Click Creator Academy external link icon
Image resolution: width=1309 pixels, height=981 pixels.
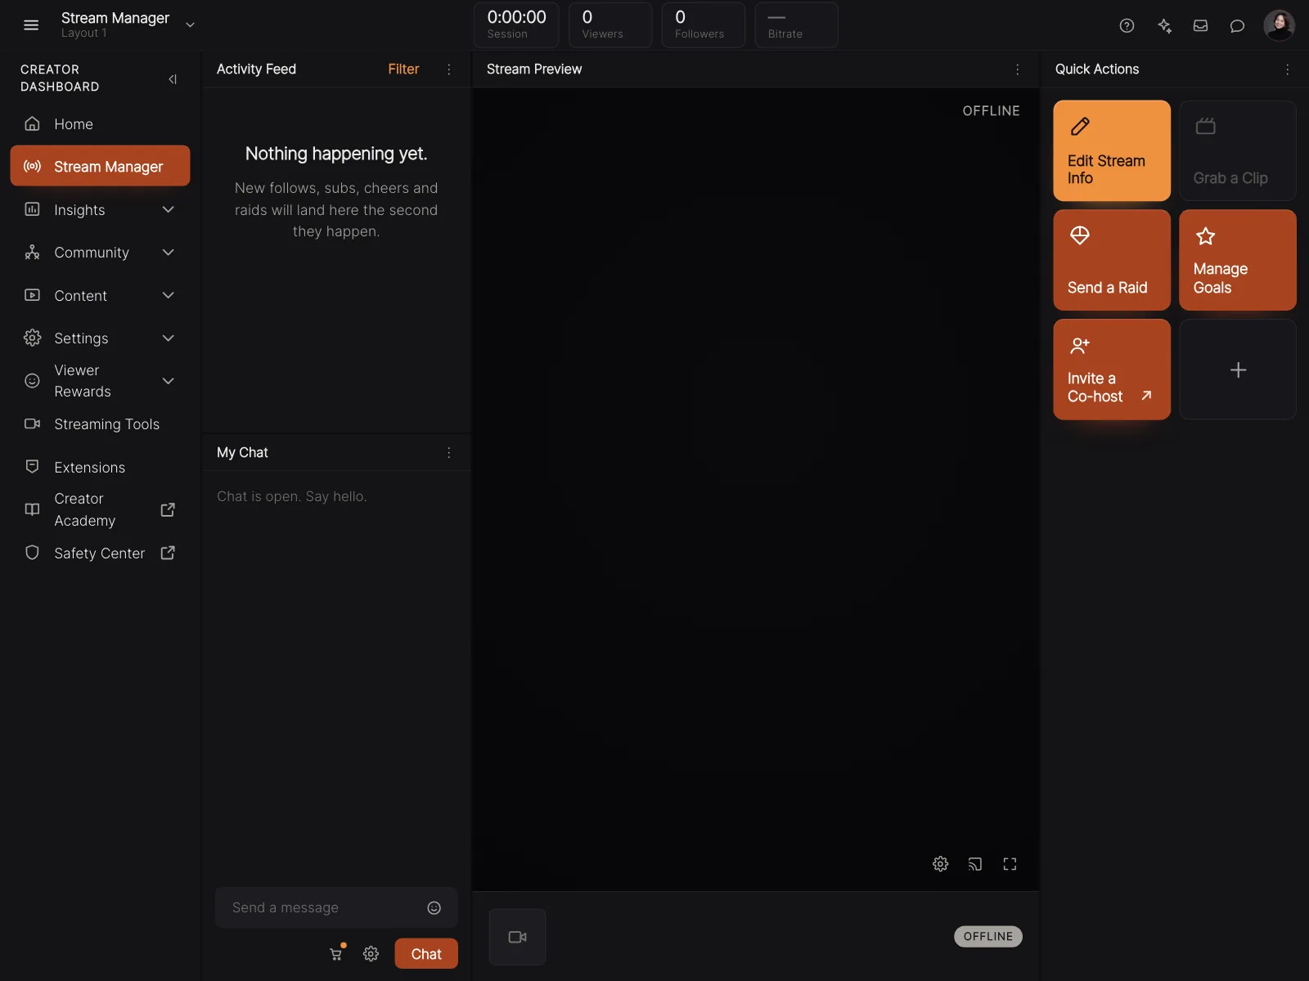click(x=168, y=509)
